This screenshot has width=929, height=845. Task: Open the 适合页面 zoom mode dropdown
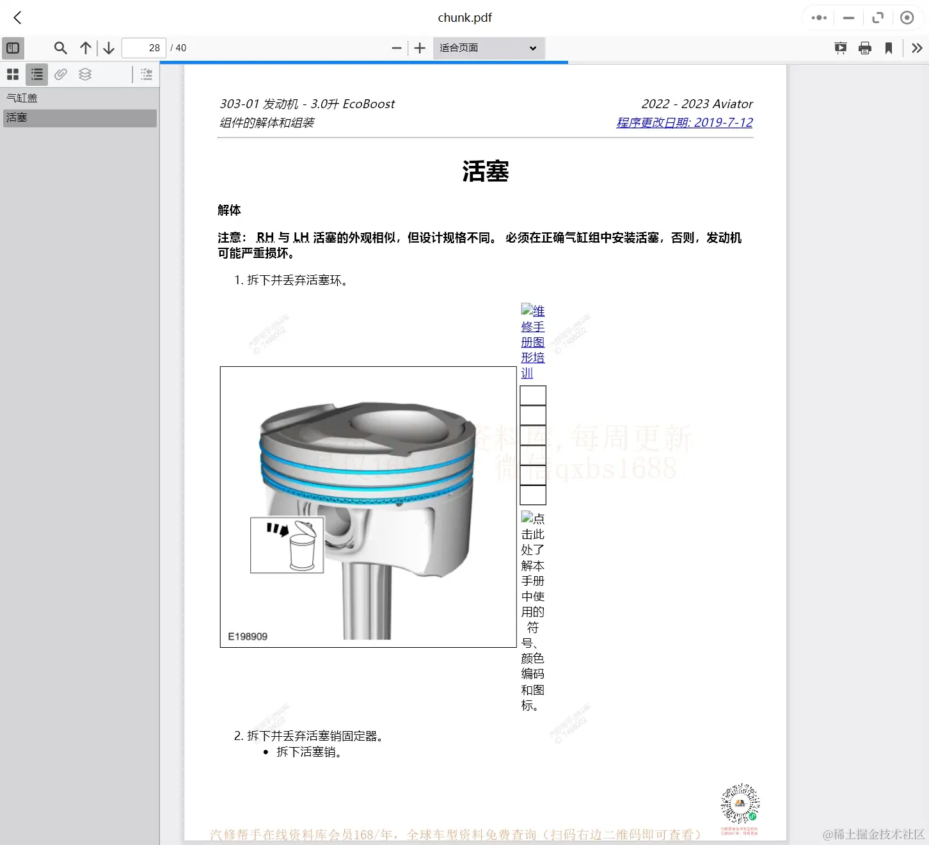tap(488, 47)
